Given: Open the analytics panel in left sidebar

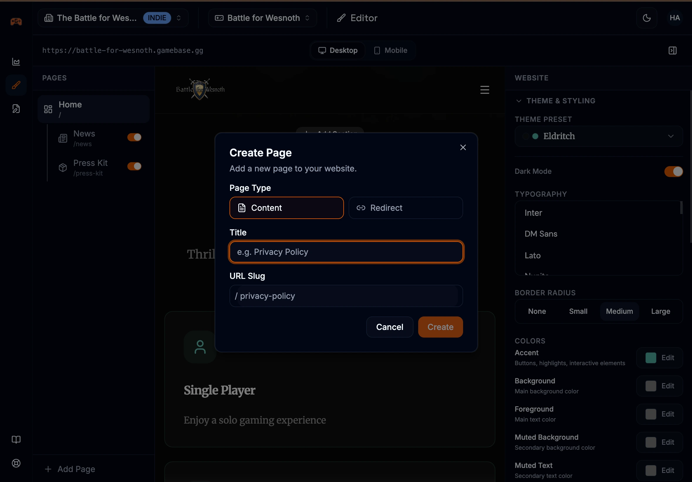Looking at the screenshot, I should click(x=16, y=62).
